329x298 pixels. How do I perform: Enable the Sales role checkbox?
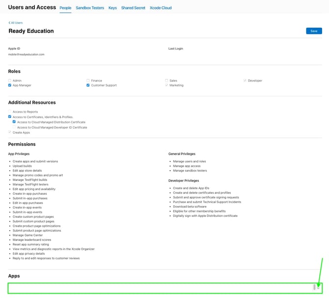pyautogui.click(x=166, y=81)
